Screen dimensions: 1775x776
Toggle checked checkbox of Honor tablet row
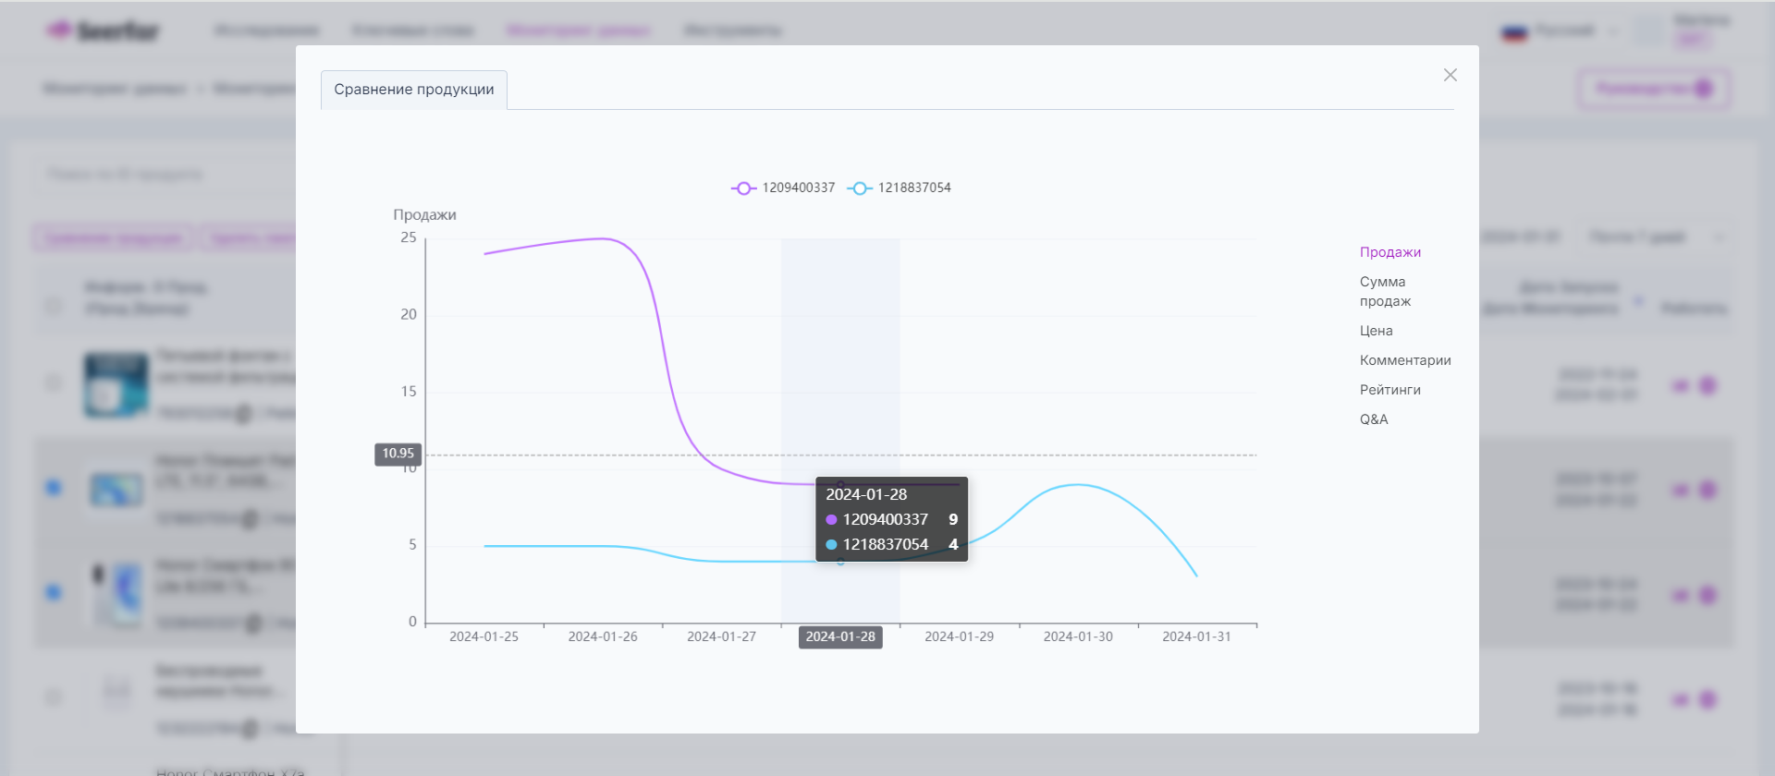(54, 488)
